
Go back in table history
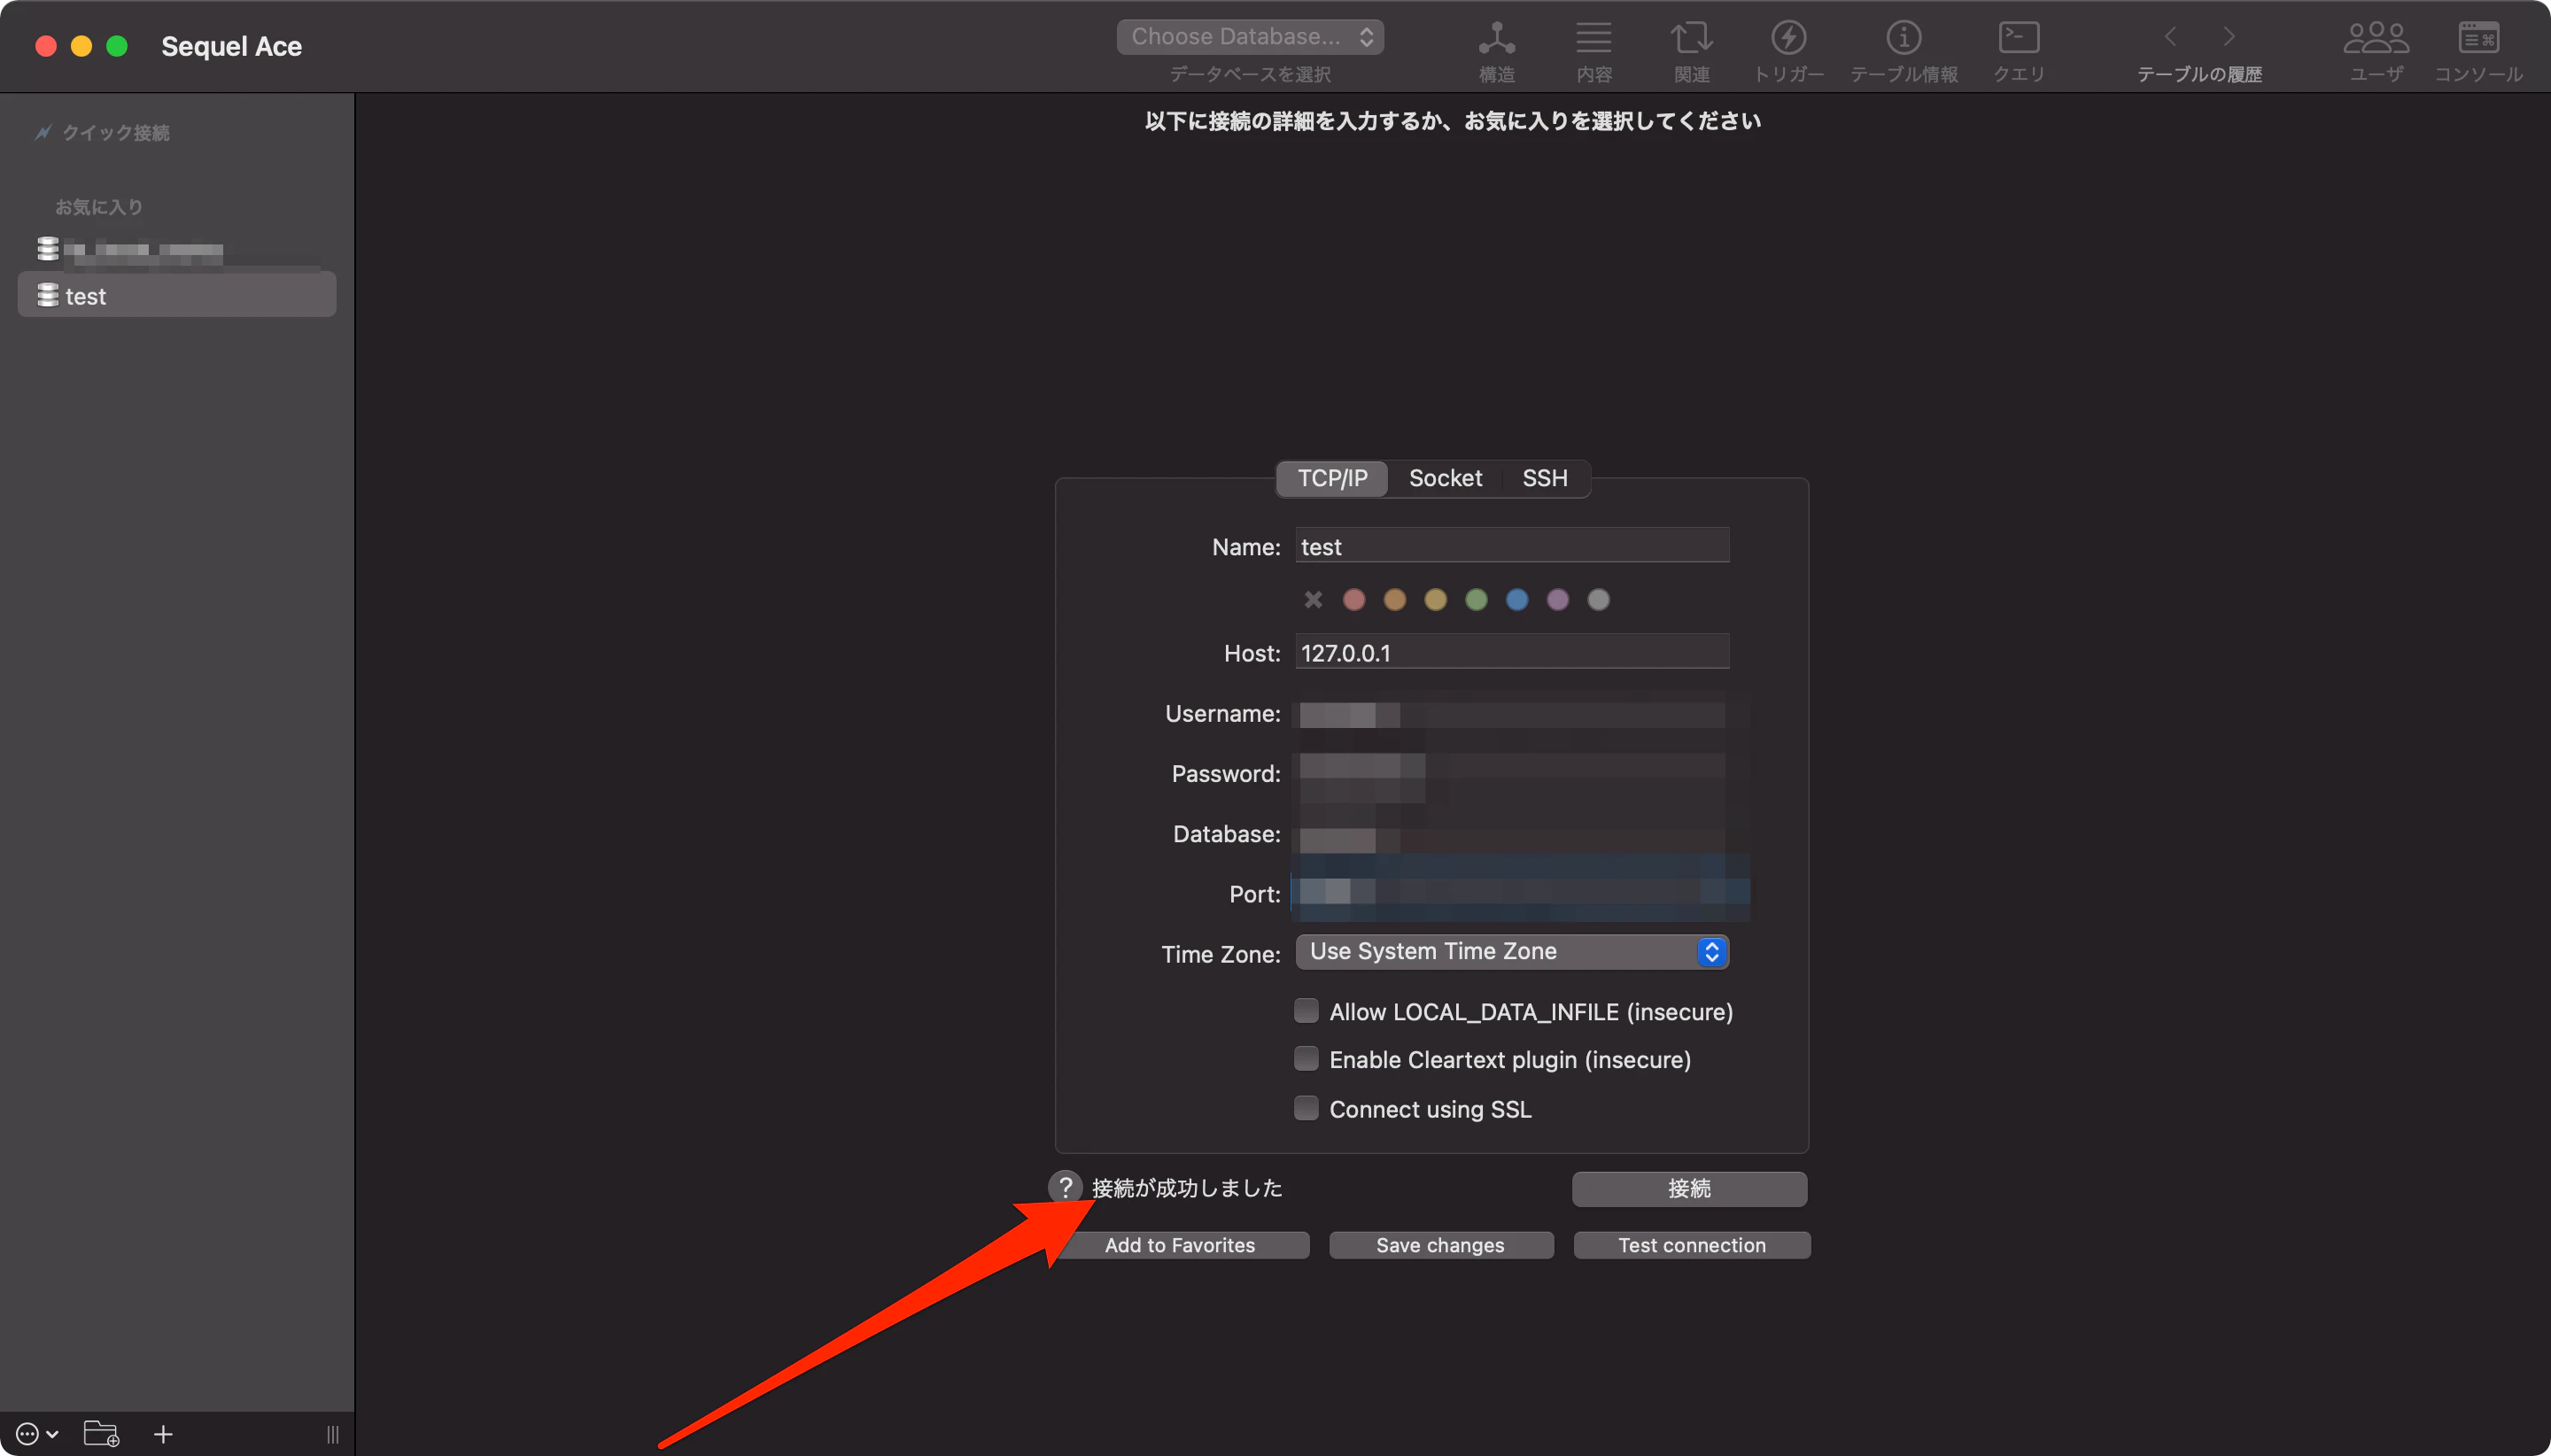pyautogui.click(x=2169, y=37)
